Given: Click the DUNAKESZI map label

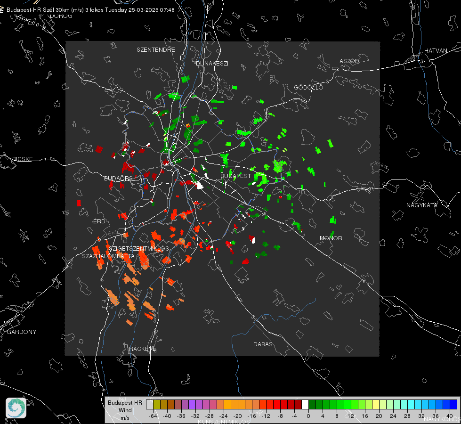Looking at the screenshot, I should [212, 63].
